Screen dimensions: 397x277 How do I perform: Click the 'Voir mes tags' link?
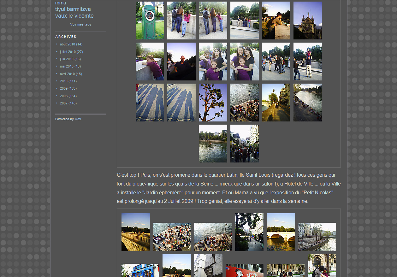80,25
